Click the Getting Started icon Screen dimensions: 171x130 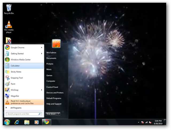7,54
